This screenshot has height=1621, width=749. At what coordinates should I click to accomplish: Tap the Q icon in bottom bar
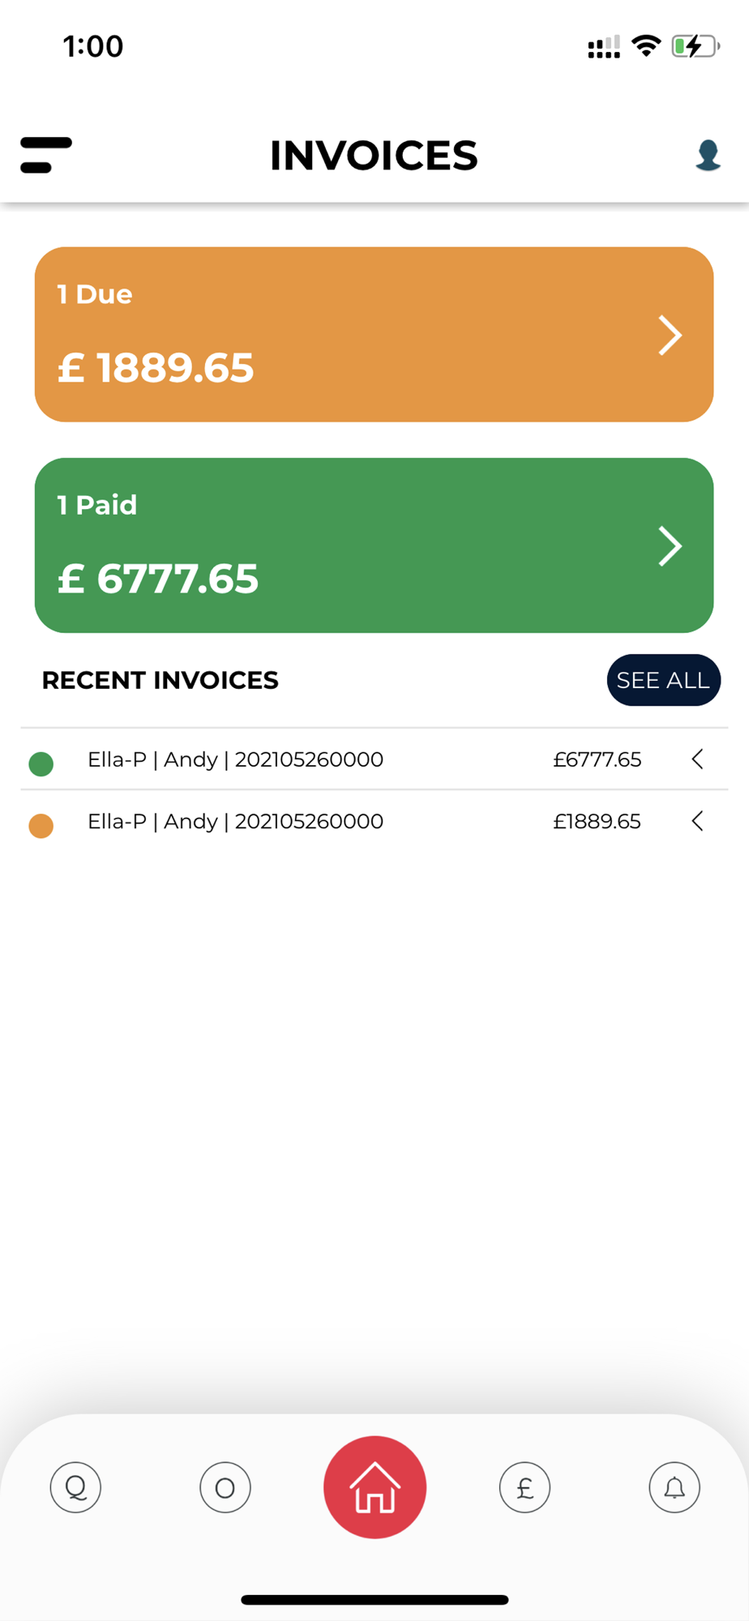pos(75,1487)
